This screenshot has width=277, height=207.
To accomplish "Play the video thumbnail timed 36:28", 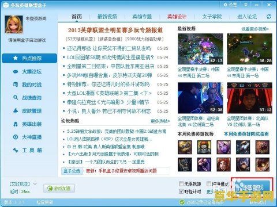I will point(250,49).
